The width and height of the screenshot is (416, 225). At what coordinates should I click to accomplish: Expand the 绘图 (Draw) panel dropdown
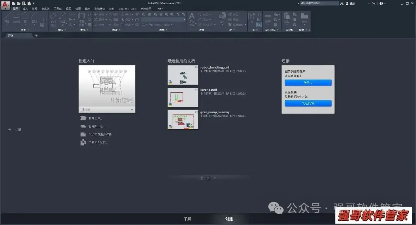[x=25, y=30]
